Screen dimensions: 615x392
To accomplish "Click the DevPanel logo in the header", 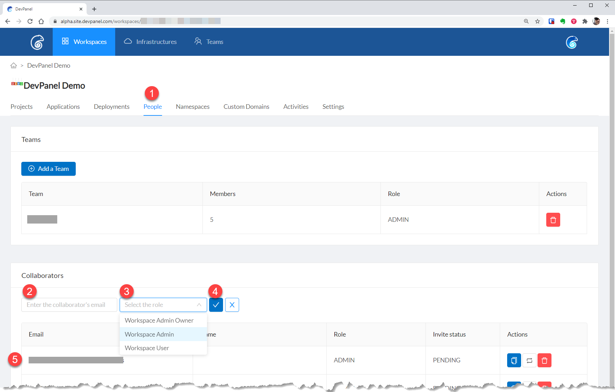I will [37, 42].
